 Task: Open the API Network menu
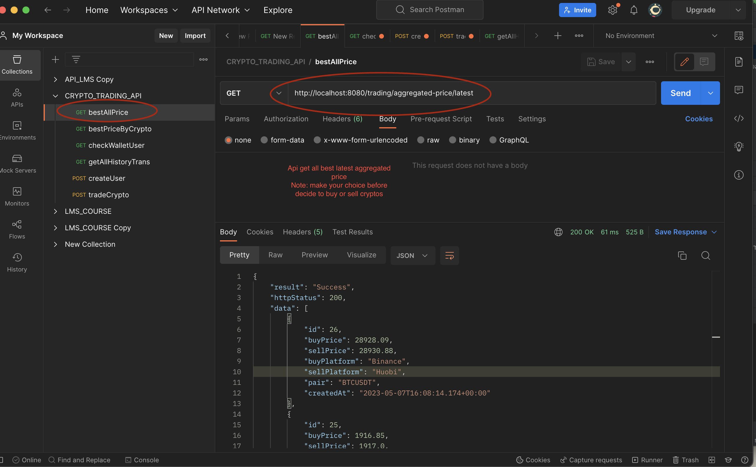[x=221, y=10]
